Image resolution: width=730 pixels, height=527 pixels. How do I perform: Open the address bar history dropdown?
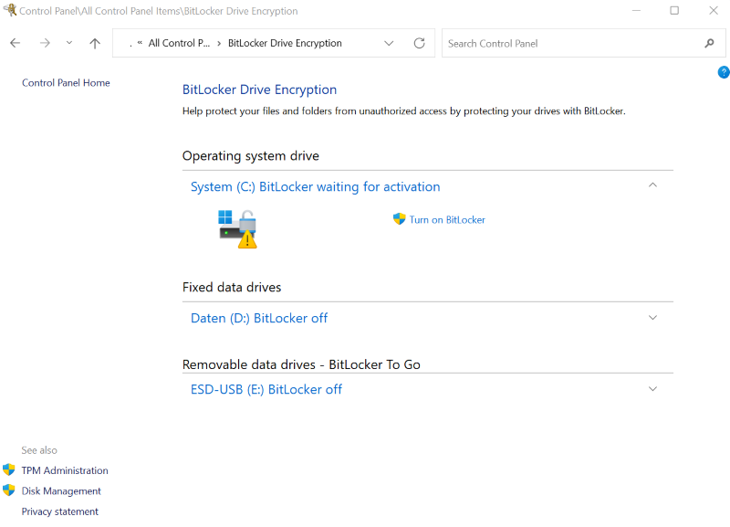point(389,43)
